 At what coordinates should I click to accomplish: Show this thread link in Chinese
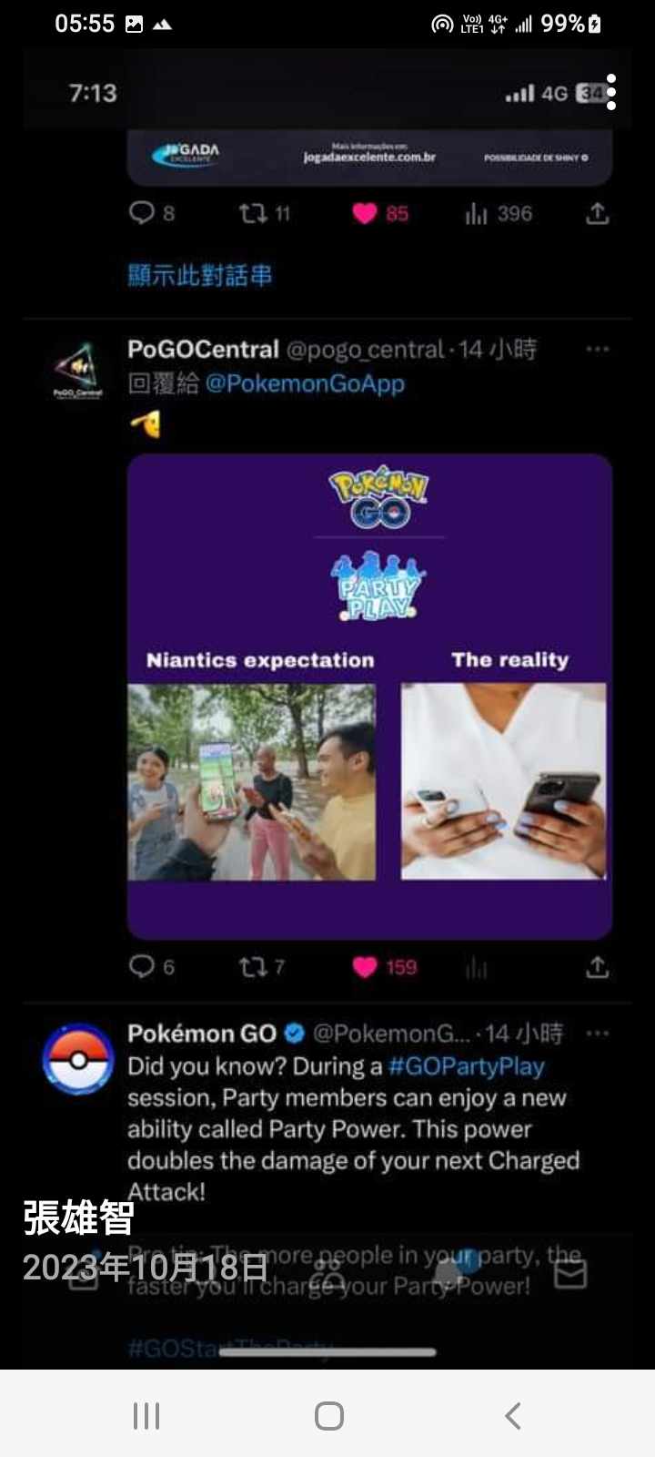(200, 275)
